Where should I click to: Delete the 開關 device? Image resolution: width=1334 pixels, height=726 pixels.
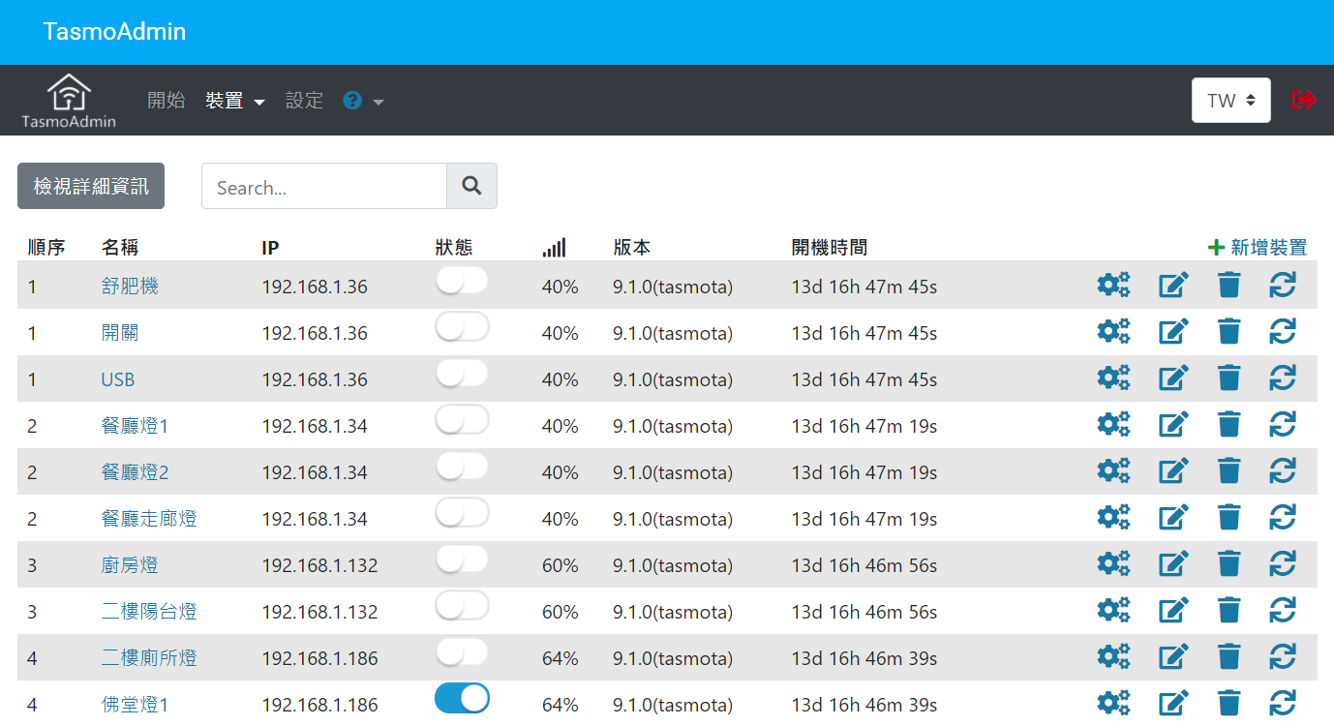(1228, 331)
